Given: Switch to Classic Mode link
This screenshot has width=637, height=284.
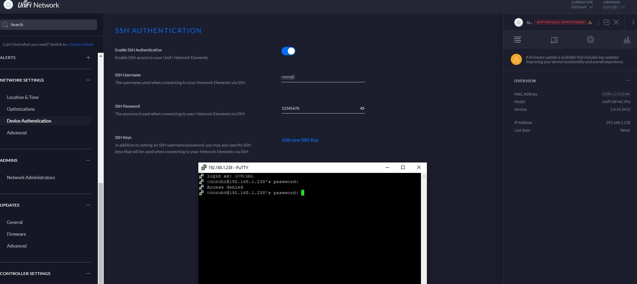Looking at the screenshot, I should [80, 44].
